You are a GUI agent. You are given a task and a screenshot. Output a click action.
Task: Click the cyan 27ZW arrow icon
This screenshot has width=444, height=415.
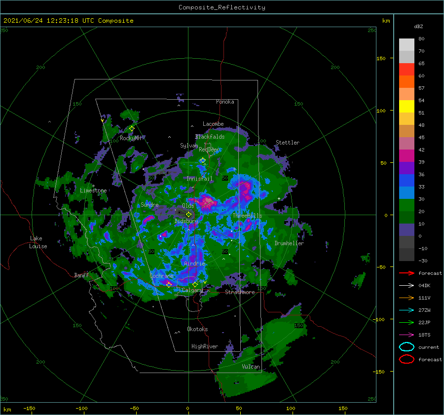point(407,310)
